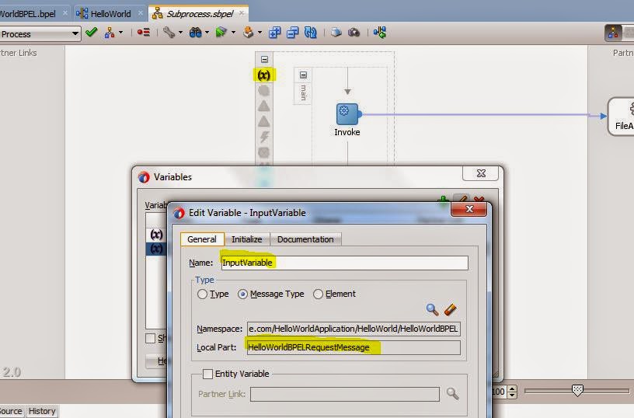Click the binoculars Find icon
Viewport: 634px width, 418px height.
pyautogui.click(x=195, y=33)
